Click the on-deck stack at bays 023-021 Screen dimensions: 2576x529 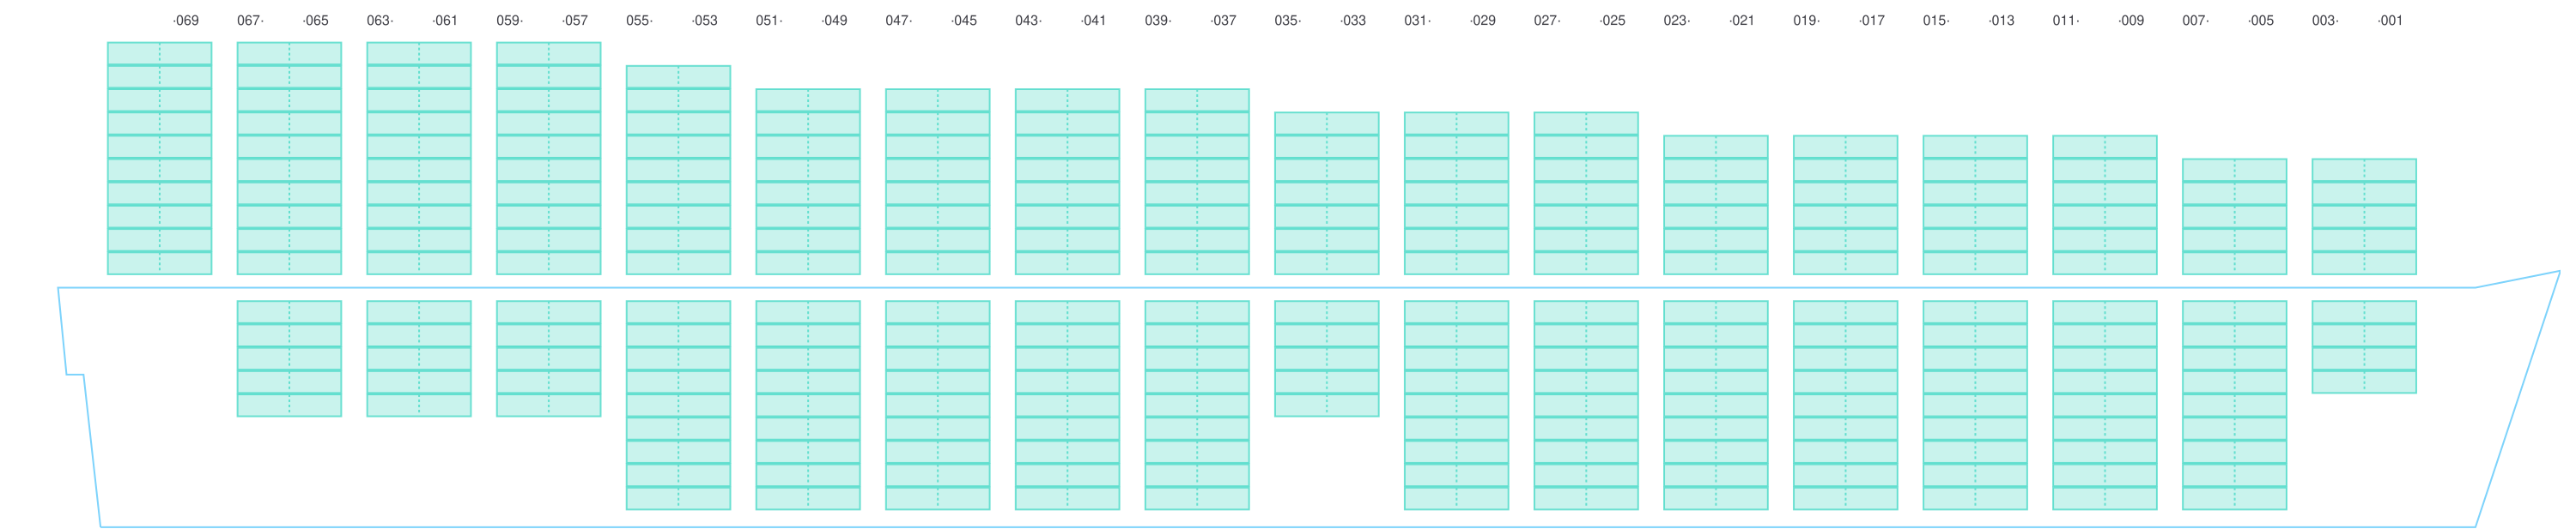(1715, 205)
